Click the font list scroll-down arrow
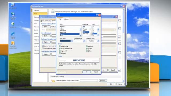 click(x=80, y=36)
